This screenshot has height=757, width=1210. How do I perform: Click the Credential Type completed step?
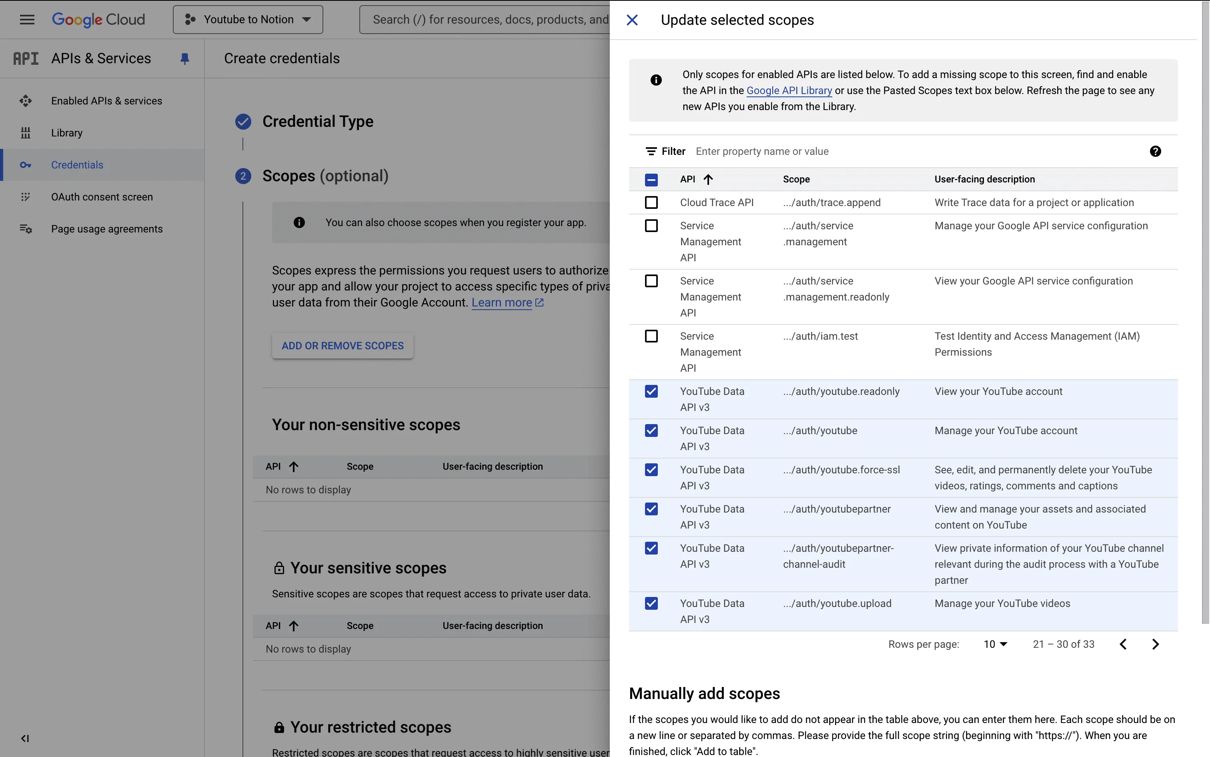coord(305,121)
